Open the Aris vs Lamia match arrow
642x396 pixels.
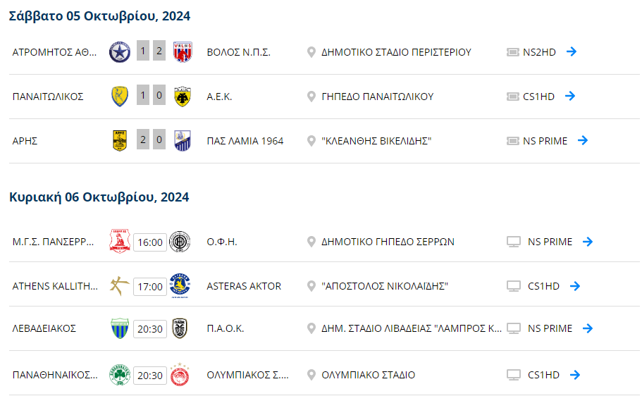coord(583,140)
